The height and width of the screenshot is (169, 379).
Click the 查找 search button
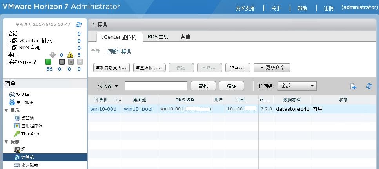coord(203,86)
